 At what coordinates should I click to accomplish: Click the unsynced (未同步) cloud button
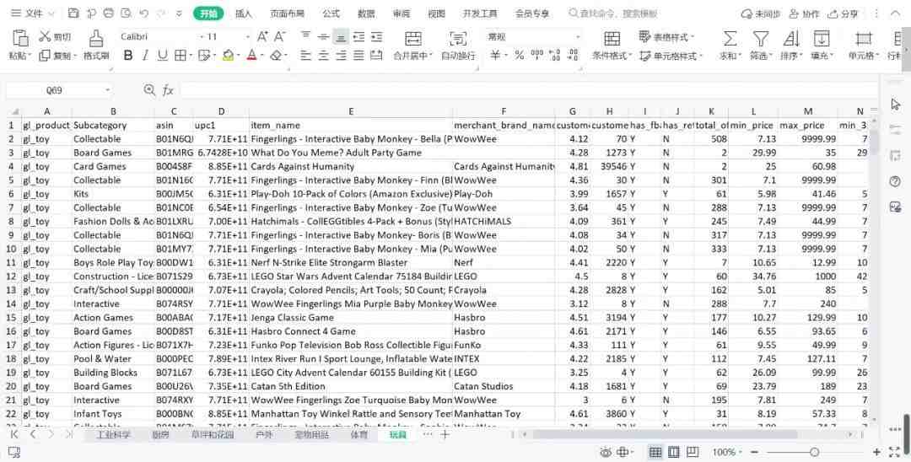click(761, 13)
